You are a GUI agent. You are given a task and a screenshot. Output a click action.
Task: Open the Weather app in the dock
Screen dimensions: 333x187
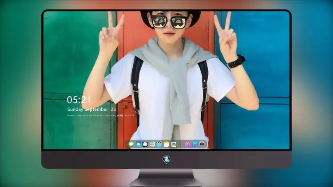click(138, 144)
